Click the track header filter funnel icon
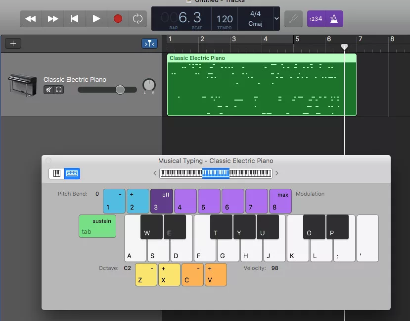Image resolution: width=410 pixels, height=321 pixels. [149, 43]
